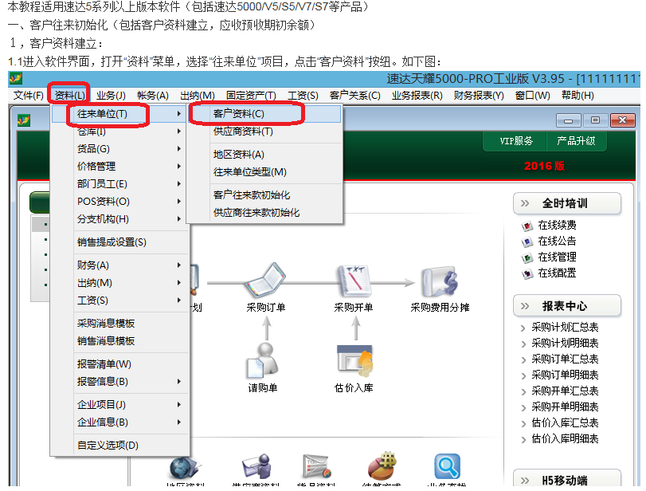Expand the H5移动端 panel header

click(x=566, y=480)
